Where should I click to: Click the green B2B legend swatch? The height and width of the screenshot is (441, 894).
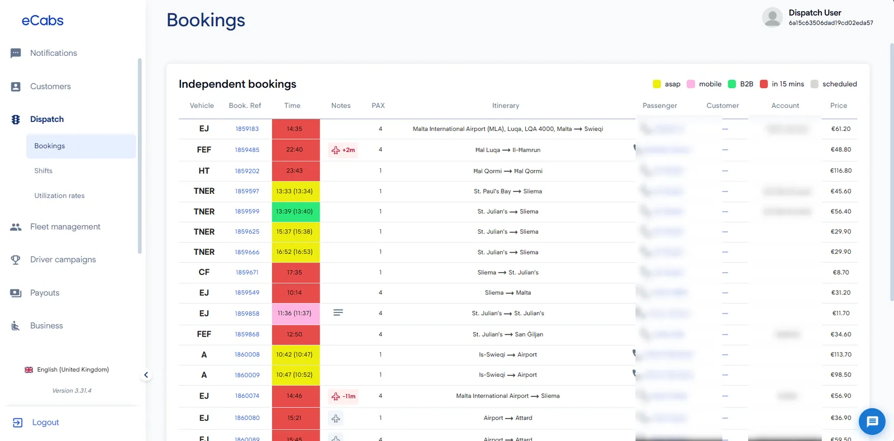pyautogui.click(x=732, y=84)
